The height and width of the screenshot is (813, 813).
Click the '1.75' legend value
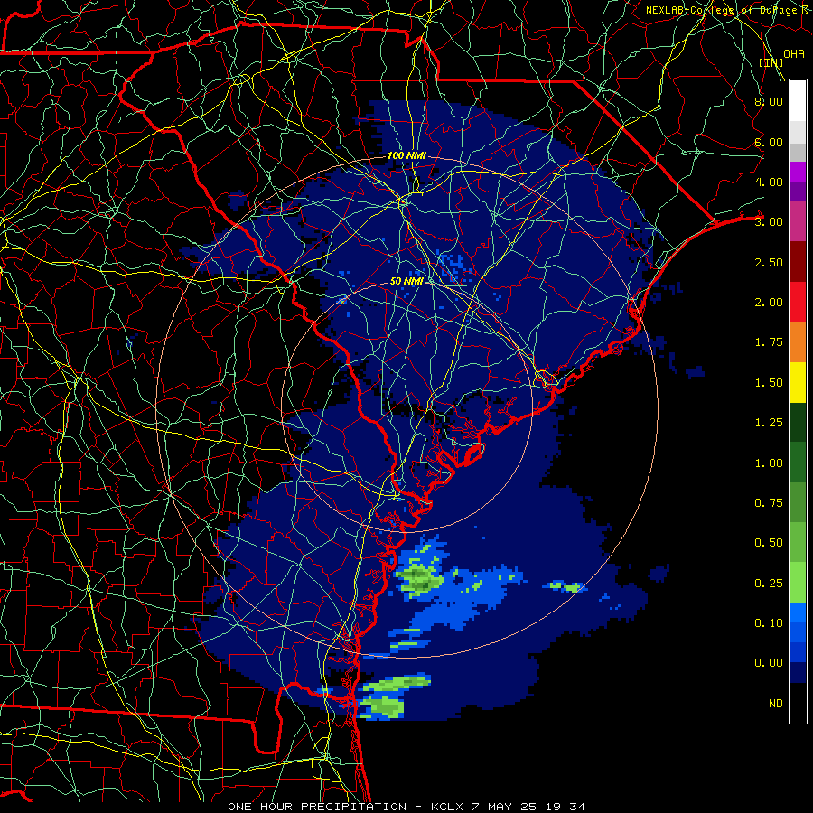click(x=769, y=342)
